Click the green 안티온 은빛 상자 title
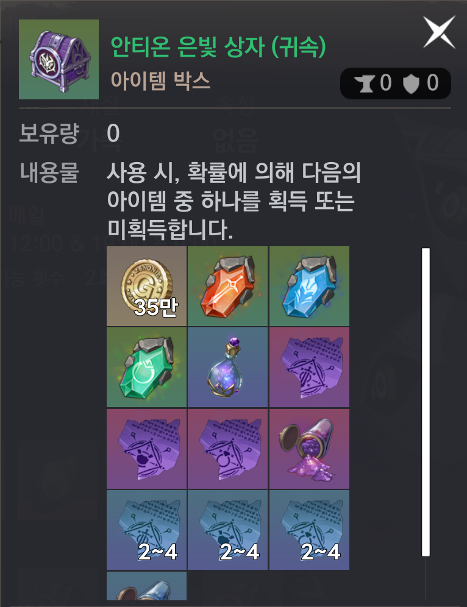The width and height of the screenshot is (467, 607). click(x=218, y=47)
